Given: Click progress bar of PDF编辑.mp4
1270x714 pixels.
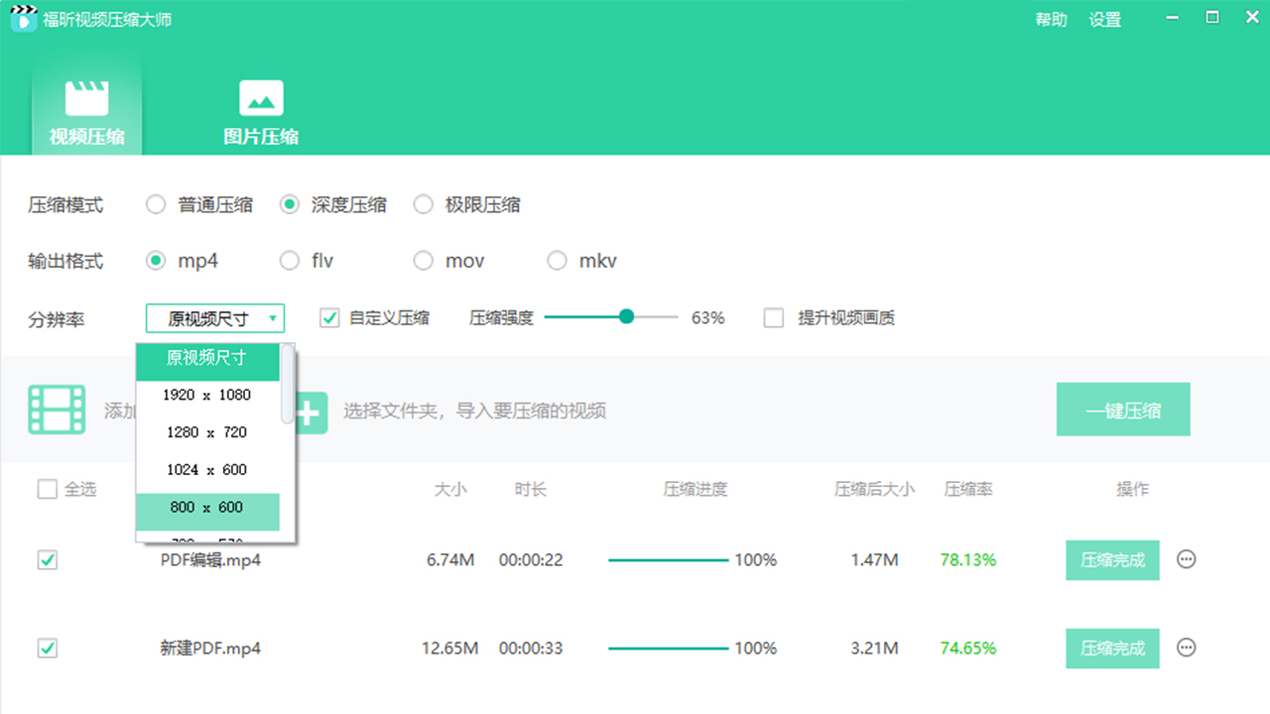Looking at the screenshot, I should coord(668,560).
